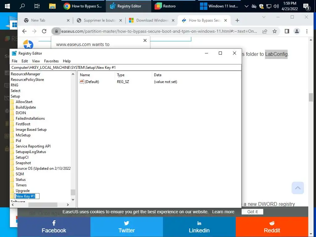Show hidden system tray icons
The height and width of the screenshot is (237, 316).
(246, 6)
